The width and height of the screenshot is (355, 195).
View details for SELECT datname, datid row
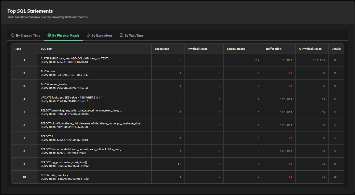[x=335, y=151]
